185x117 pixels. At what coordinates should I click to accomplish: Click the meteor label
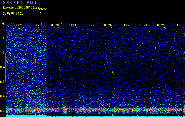[x=42, y=9]
